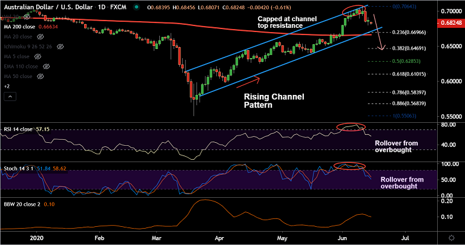Click the 100.00 level on the Stoch scale

pos(450,164)
